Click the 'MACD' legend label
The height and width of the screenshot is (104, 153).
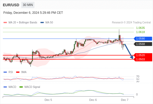coord(12,87)
